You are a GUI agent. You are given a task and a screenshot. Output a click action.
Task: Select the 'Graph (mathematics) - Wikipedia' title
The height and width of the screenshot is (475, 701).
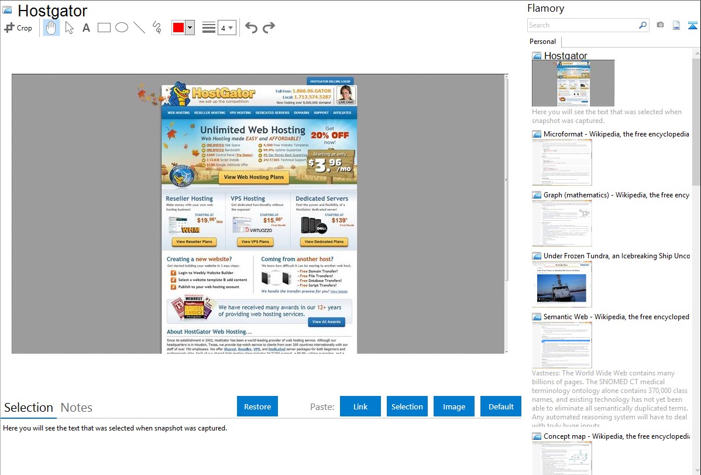click(616, 195)
